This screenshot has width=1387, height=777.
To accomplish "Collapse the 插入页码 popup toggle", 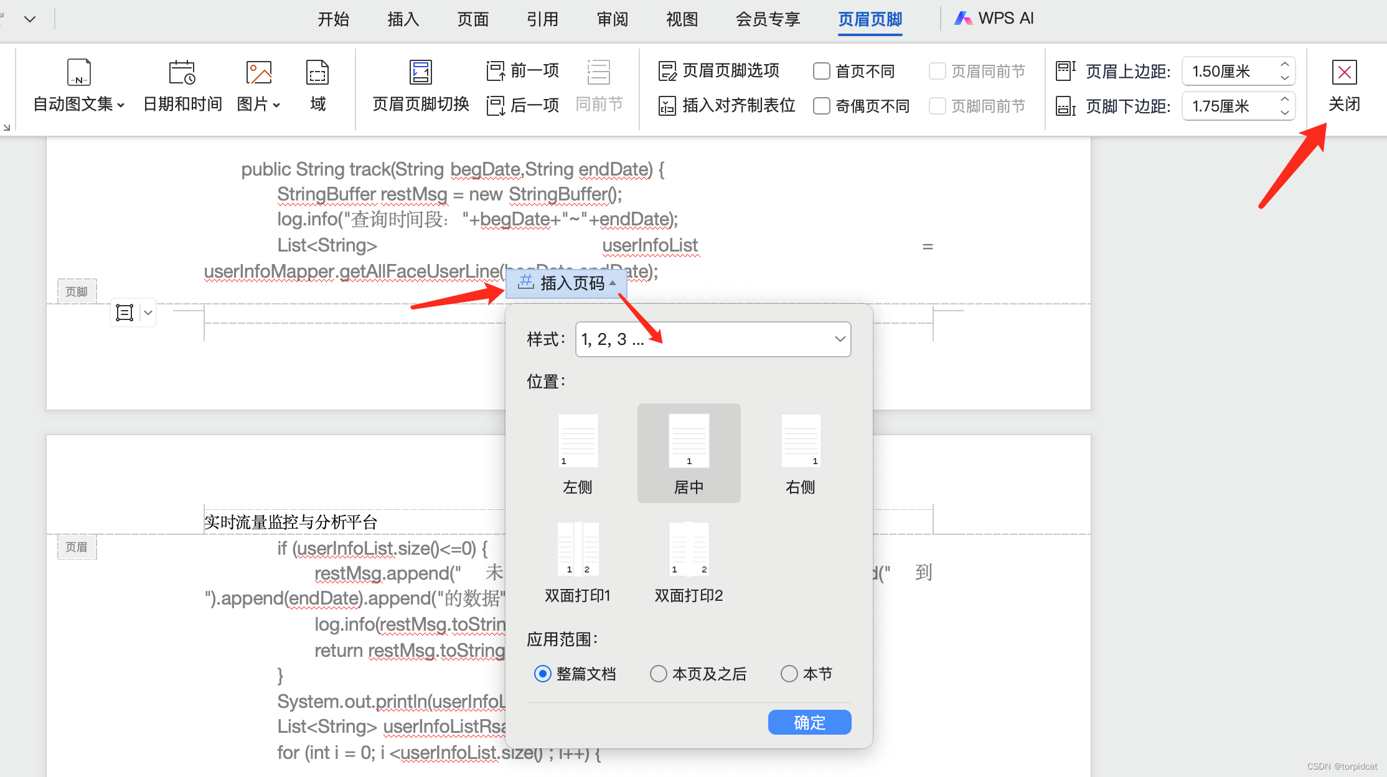I will tap(566, 283).
